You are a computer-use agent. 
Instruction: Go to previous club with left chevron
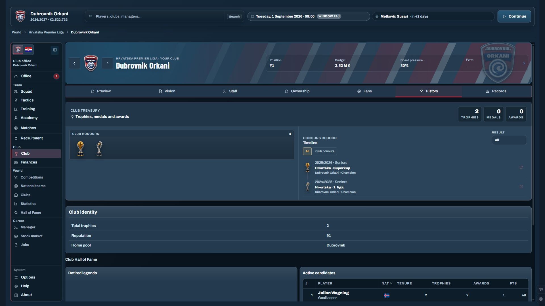coord(74,63)
